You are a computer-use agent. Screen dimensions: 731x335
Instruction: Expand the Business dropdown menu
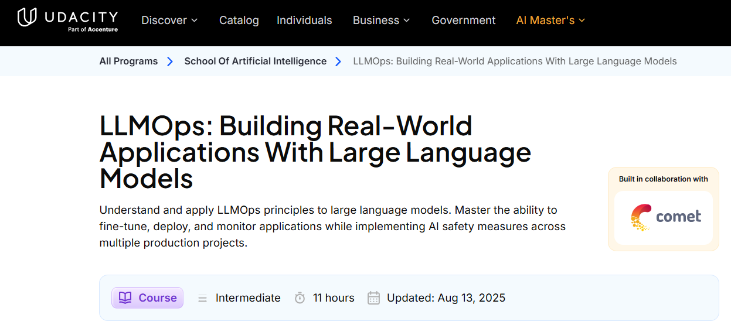click(x=382, y=20)
